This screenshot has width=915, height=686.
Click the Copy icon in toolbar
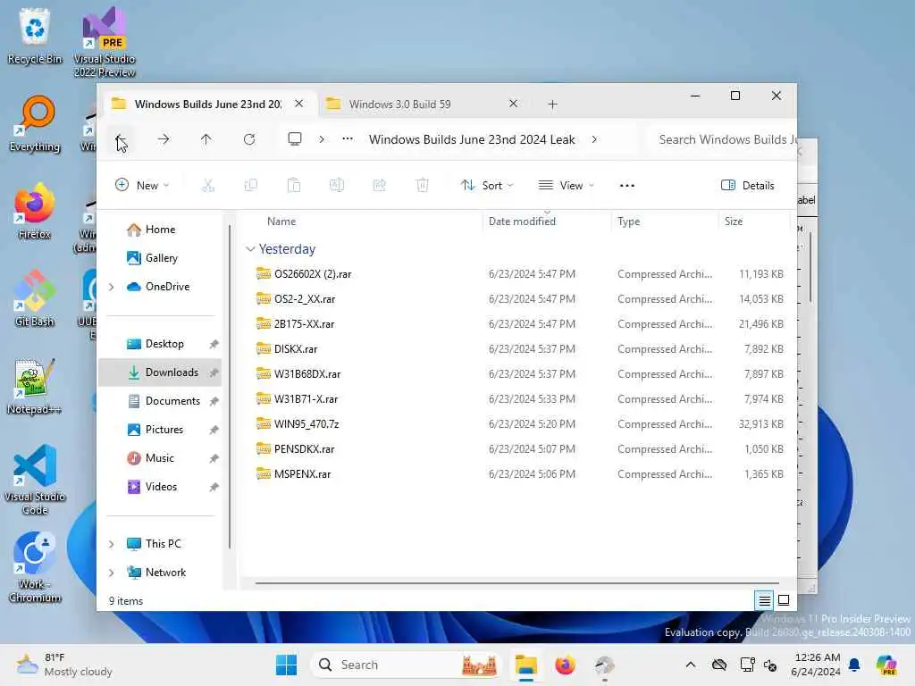pyautogui.click(x=251, y=186)
